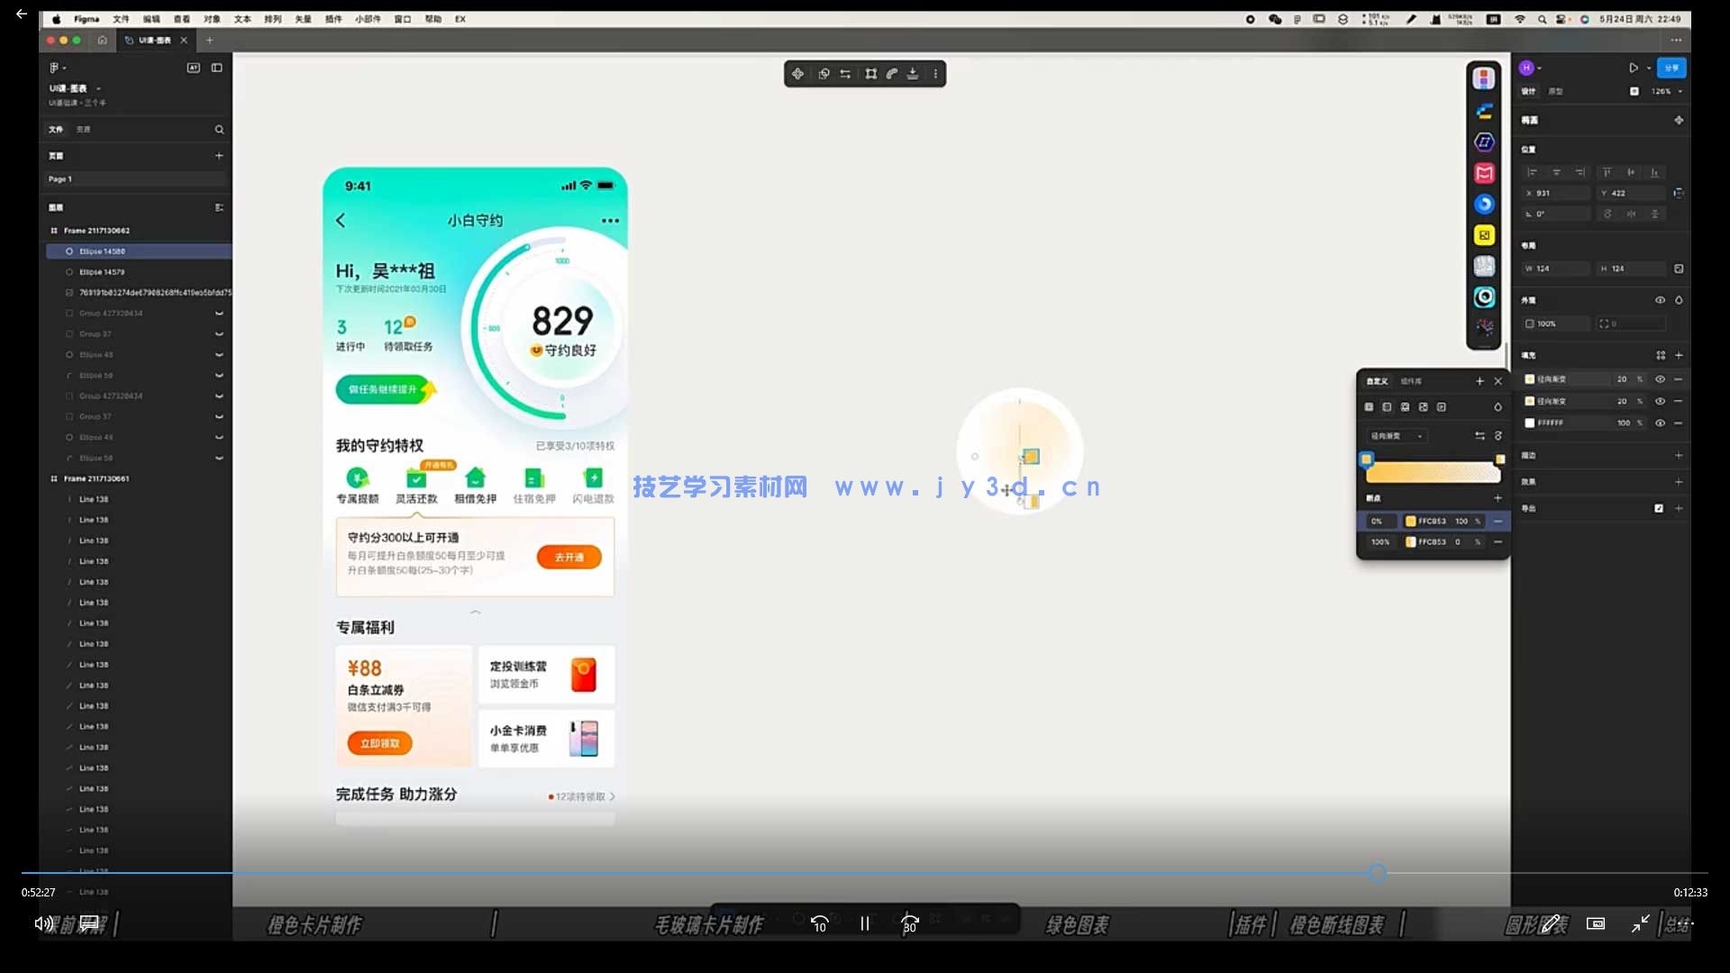
Task: Pause the video with the playback control
Action: [x=864, y=923]
